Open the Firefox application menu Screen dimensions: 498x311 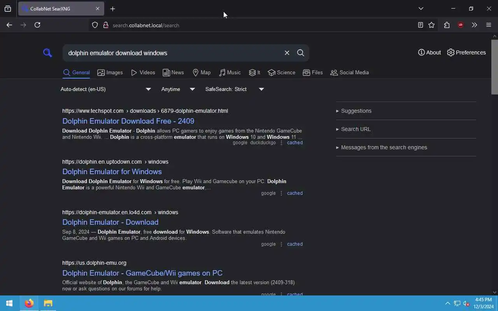(x=489, y=25)
